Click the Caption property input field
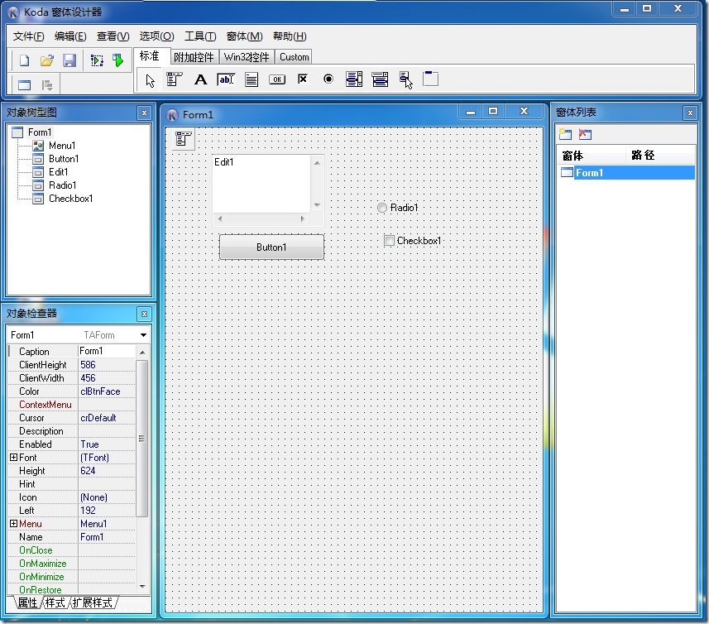This screenshot has width=709, height=624. tap(106, 352)
